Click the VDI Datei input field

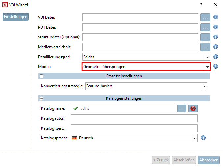(140, 17)
